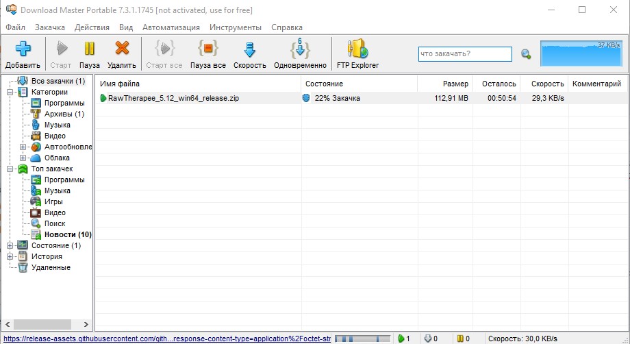Open the Вид menu

126,27
